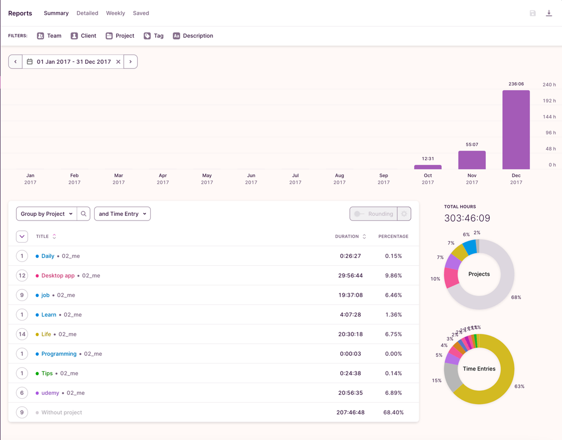Switch to the Detailed tab
Viewport: 562px width, 440px height.
(87, 13)
